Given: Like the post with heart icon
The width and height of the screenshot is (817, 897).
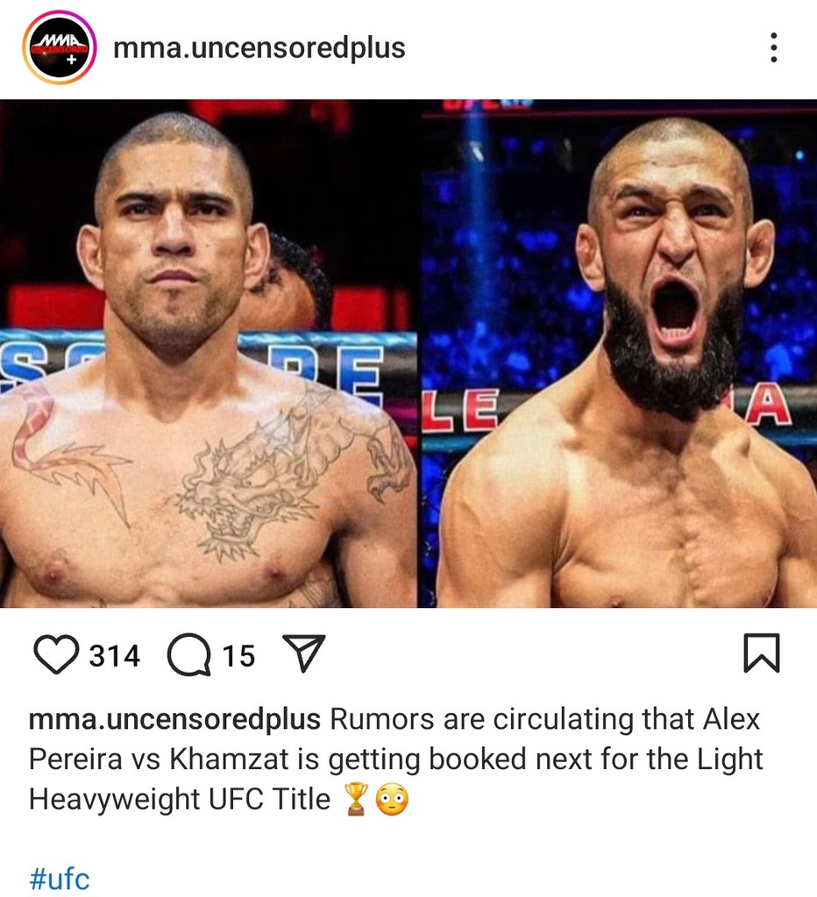Looking at the screenshot, I should coord(56,653).
